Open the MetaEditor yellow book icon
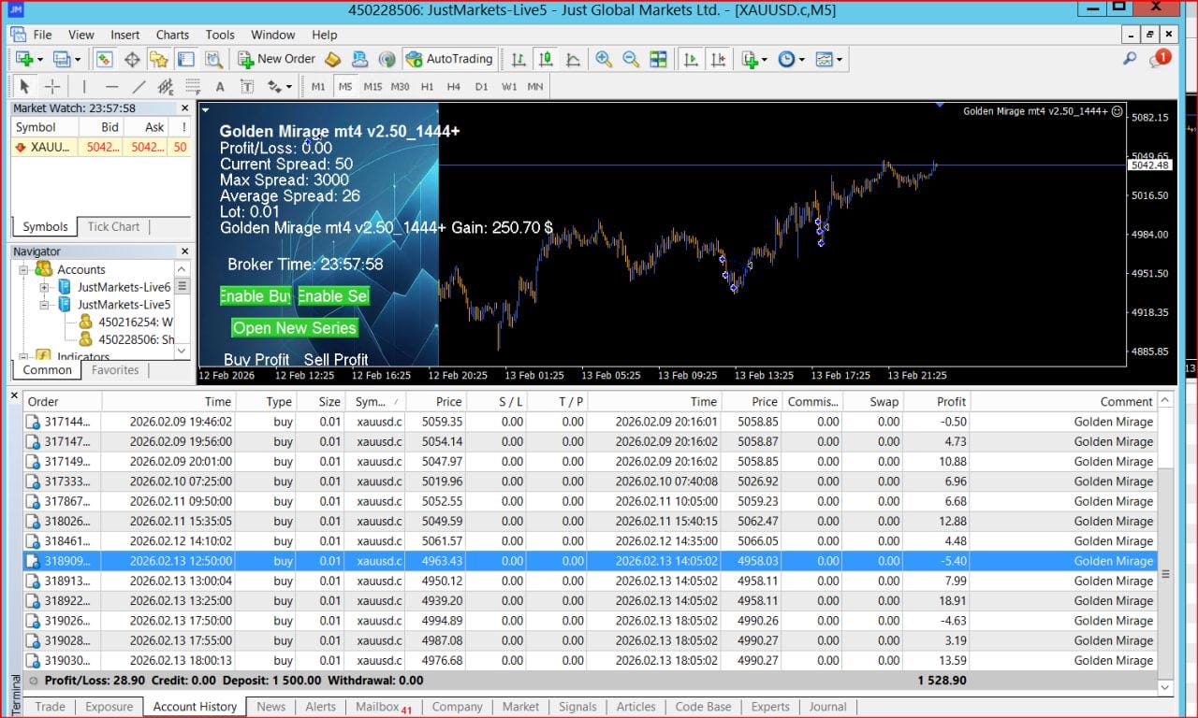 (x=332, y=59)
